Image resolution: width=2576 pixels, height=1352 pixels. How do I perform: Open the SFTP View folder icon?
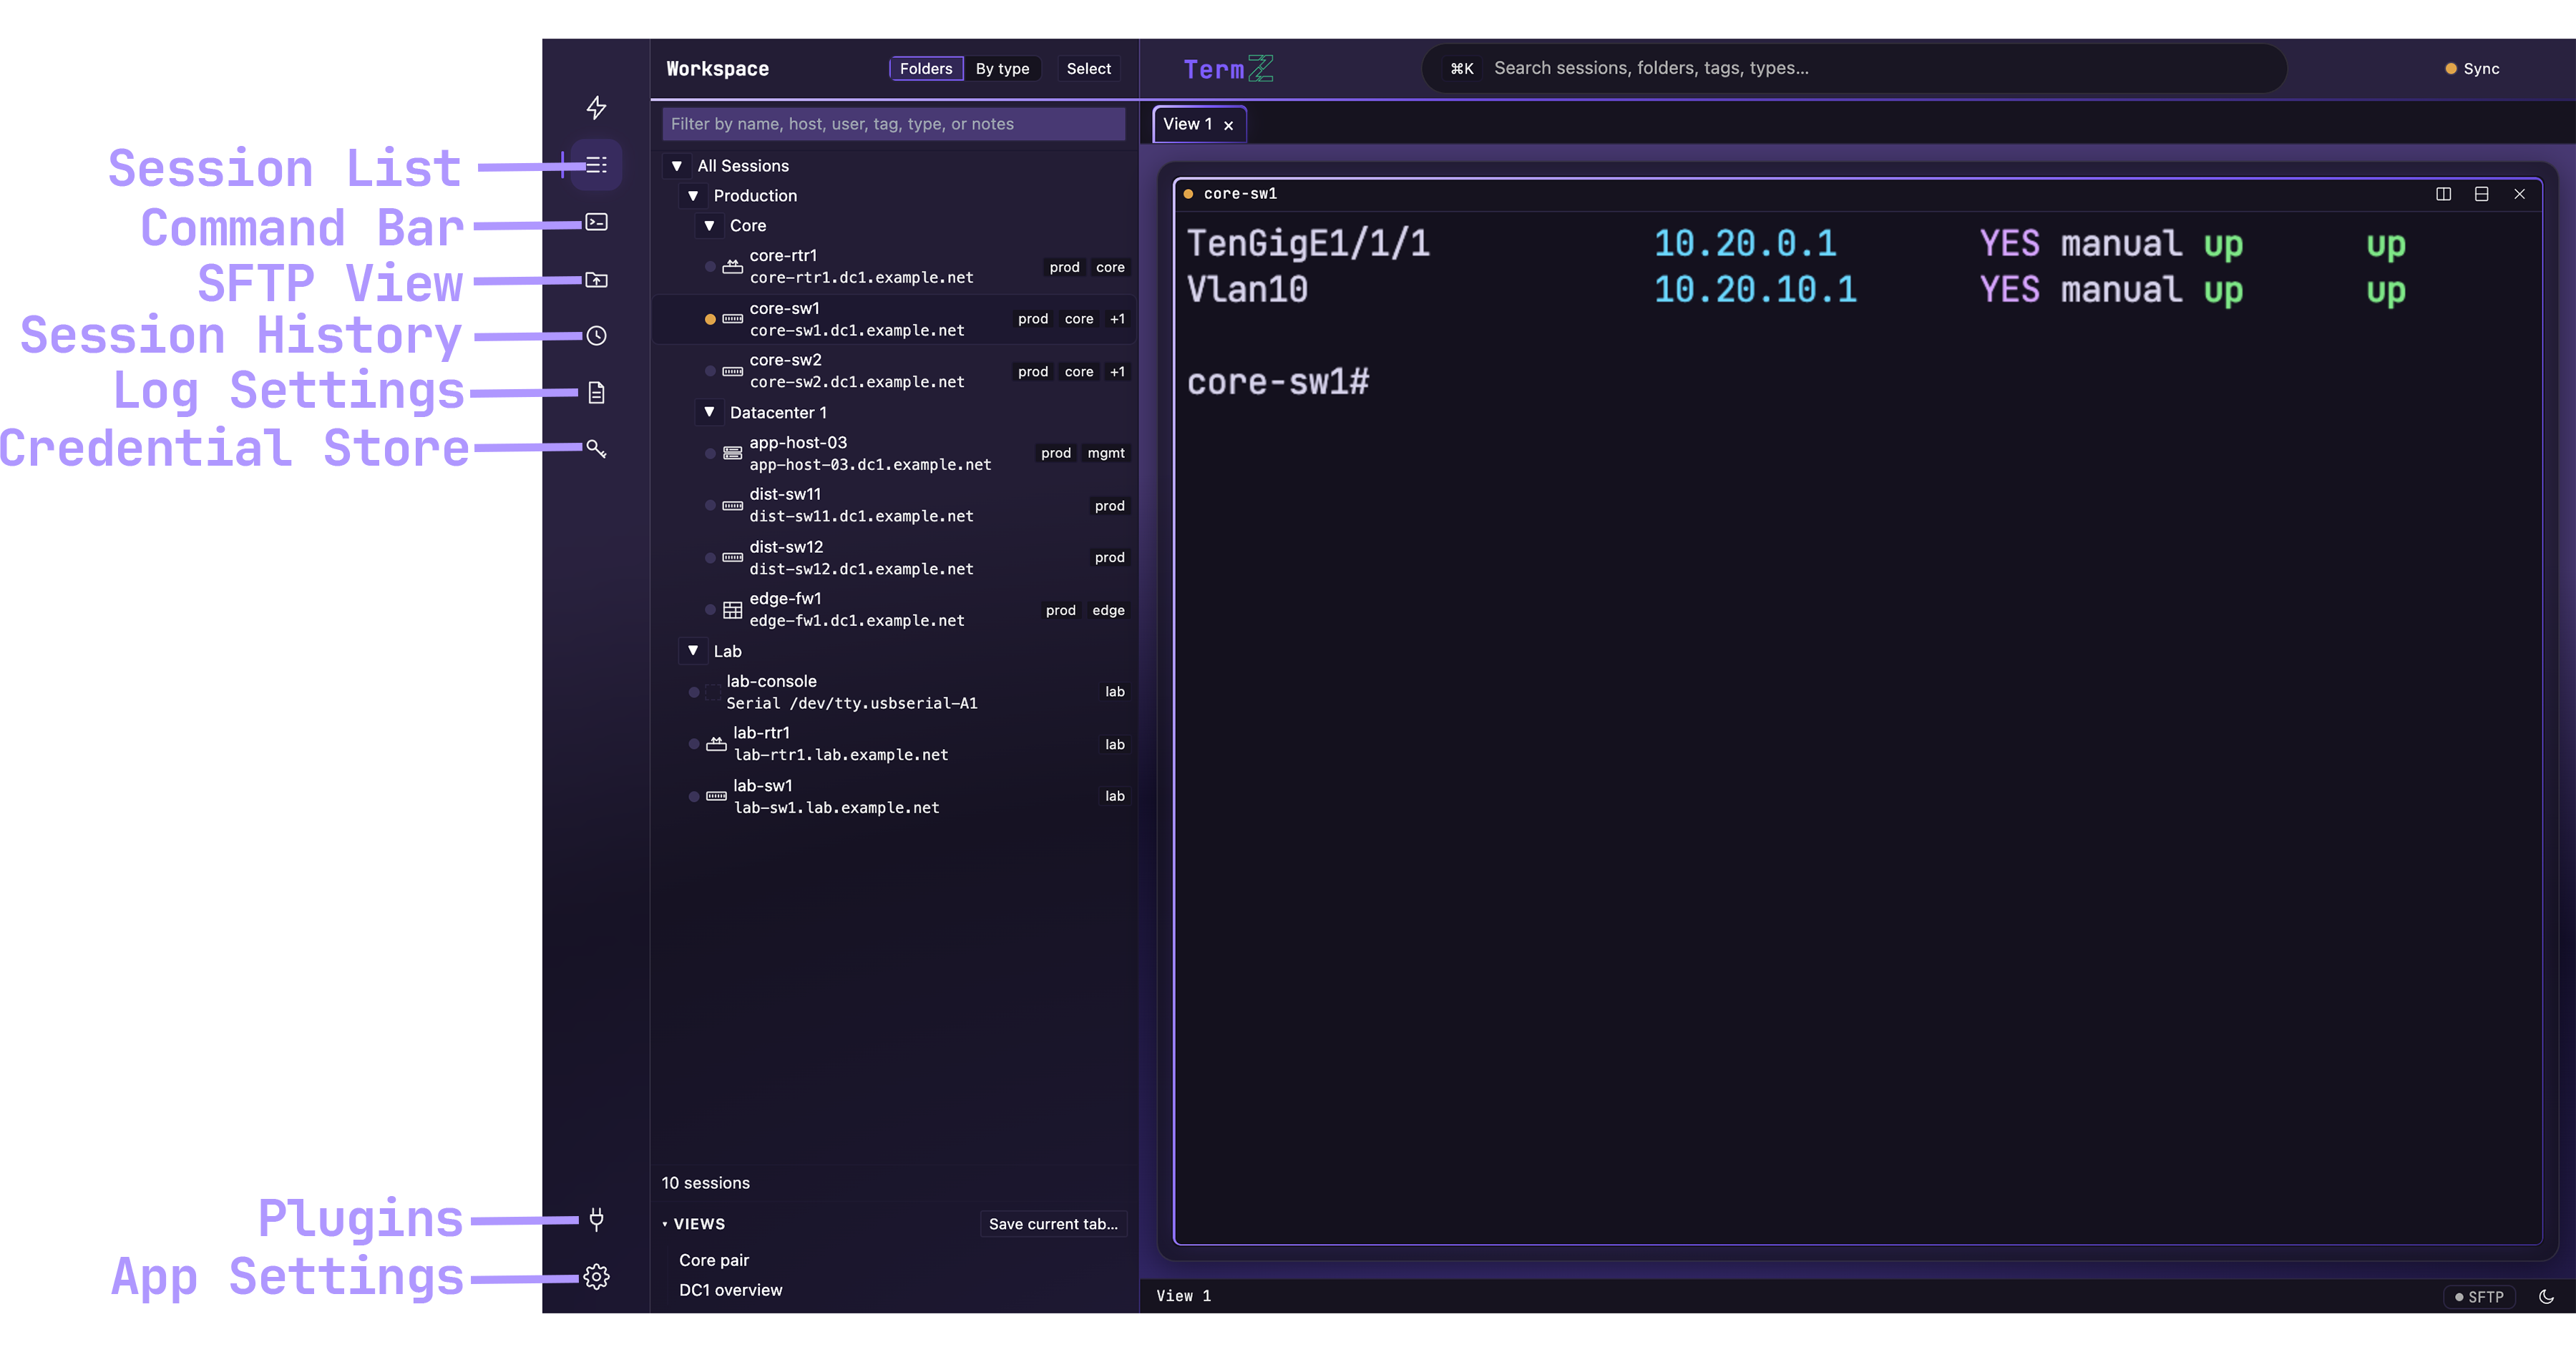[596, 280]
